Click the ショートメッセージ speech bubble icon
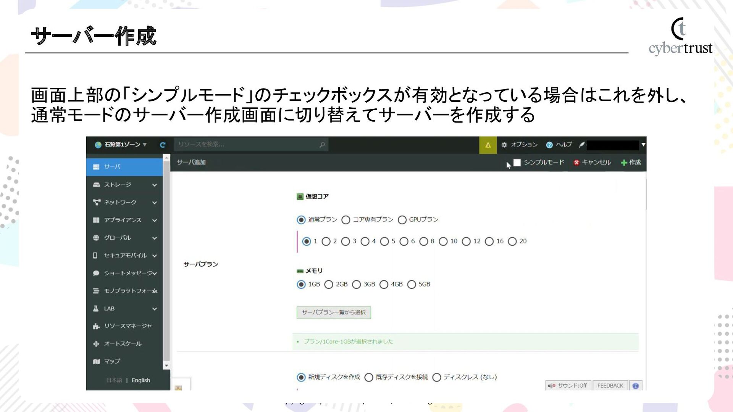This screenshot has width=733, height=412. click(96, 273)
